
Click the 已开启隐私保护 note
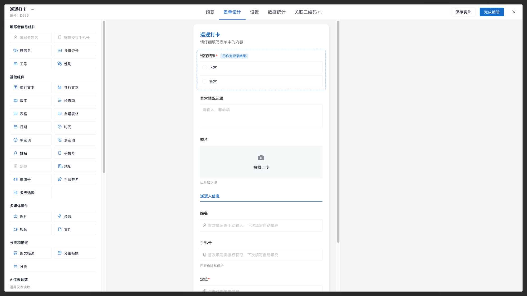[x=212, y=266]
